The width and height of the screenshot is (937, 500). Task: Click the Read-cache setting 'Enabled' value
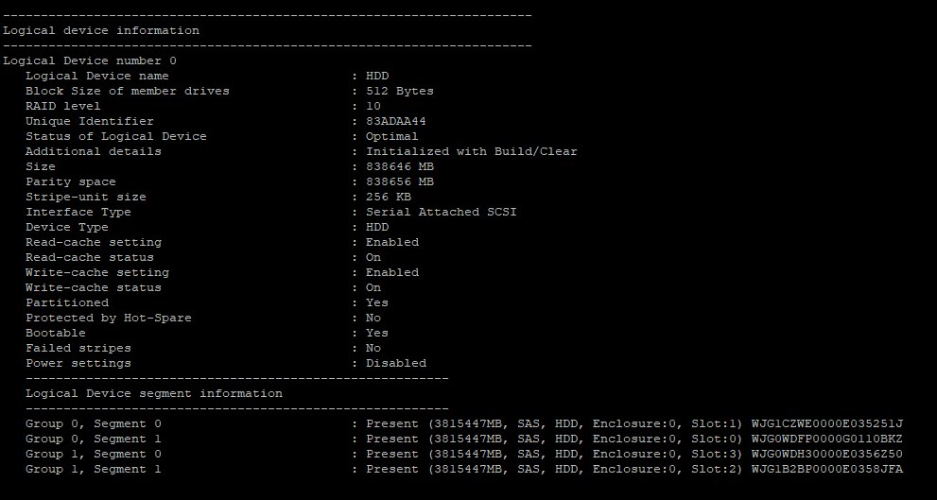(392, 242)
